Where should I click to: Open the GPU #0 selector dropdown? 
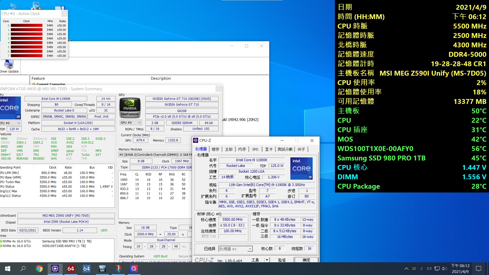130,122
